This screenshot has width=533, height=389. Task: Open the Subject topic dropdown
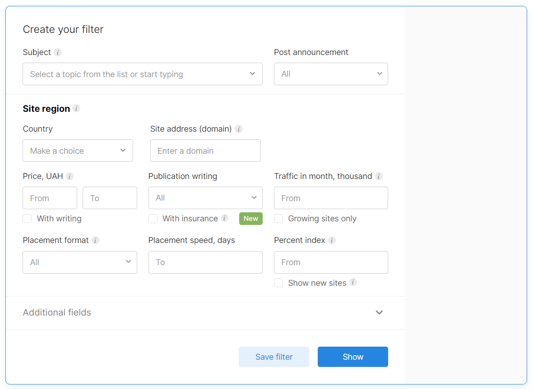[x=143, y=74]
